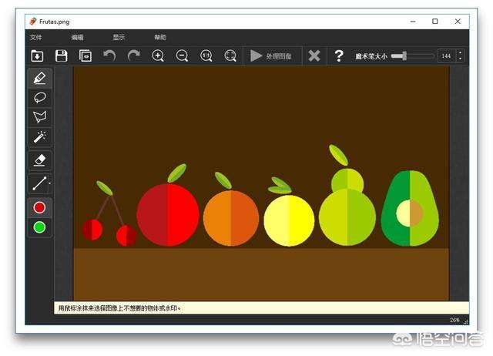Image resolution: width=493 pixels, height=356 pixels.
Task: Undo the last action
Action: pyautogui.click(x=109, y=55)
